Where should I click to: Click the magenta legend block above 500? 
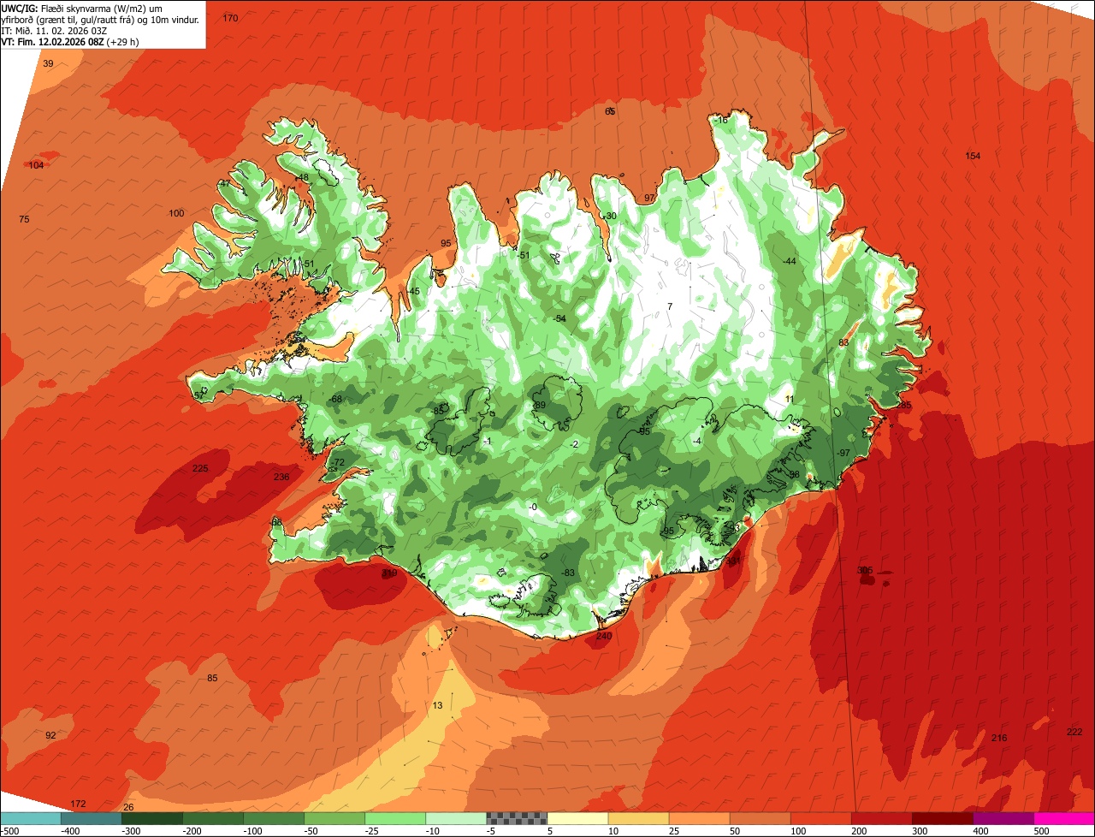pos(1064,818)
